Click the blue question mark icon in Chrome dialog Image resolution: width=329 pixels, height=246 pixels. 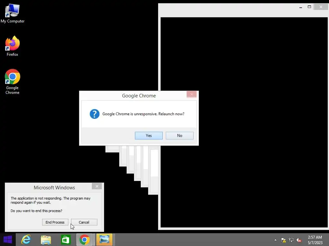coord(95,114)
